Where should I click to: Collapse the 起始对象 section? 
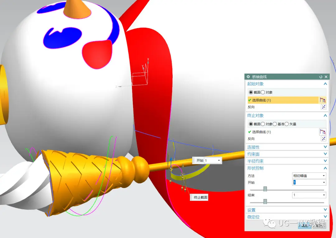(x=325, y=84)
